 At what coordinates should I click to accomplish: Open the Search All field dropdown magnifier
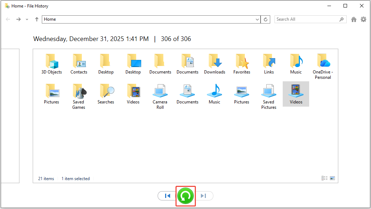pos(342,19)
